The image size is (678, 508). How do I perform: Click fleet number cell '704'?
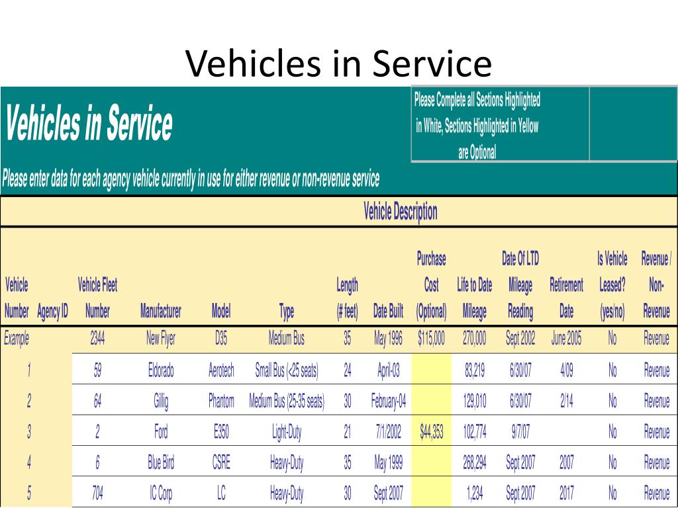(x=98, y=492)
